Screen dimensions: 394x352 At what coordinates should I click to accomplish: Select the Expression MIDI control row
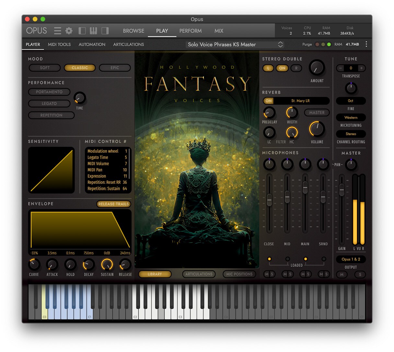(107, 176)
